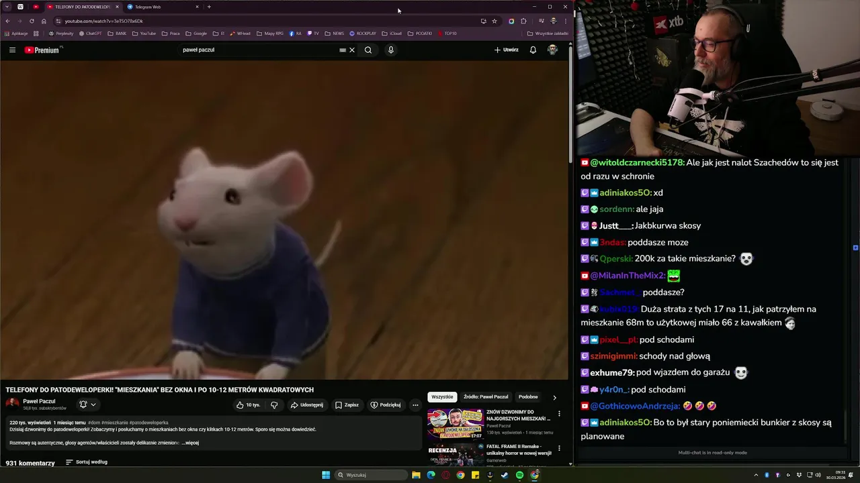Open Bluetooth tray icon
The width and height of the screenshot is (860, 483).
767,475
